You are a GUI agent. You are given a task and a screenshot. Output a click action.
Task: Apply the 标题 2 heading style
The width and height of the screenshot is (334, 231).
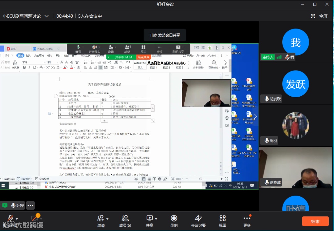coord(167,65)
